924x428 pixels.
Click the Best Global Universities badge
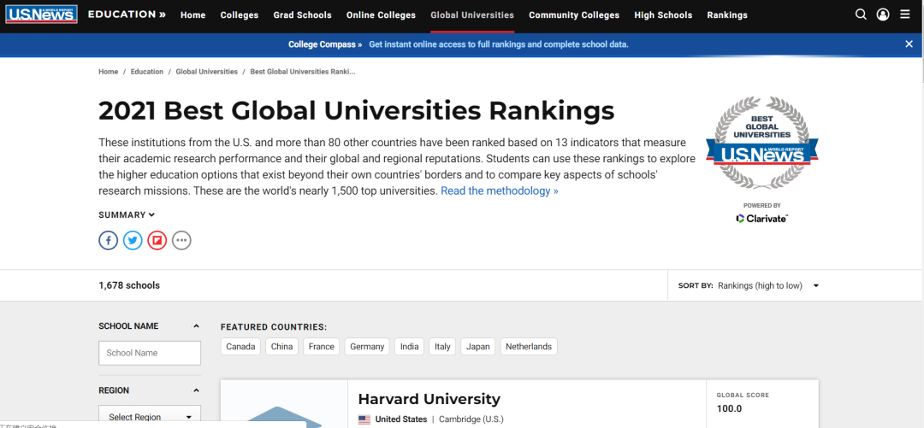coord(762,143)
